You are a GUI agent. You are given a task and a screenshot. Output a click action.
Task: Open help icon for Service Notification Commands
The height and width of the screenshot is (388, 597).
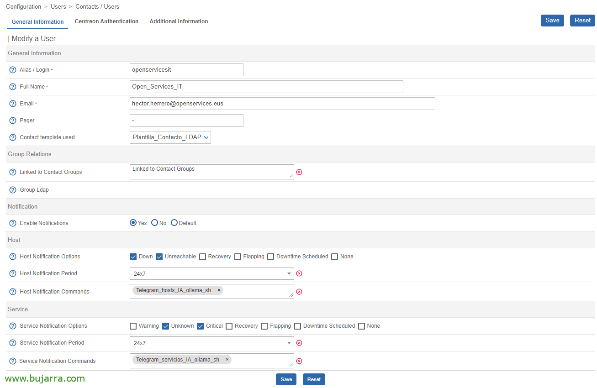click(x=13, y=361)
